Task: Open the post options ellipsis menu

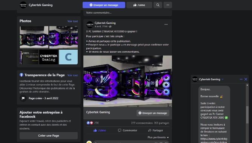Action: [x=166, y=24]
